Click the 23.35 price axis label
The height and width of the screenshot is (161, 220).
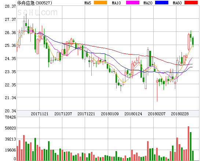coord(10,72)
